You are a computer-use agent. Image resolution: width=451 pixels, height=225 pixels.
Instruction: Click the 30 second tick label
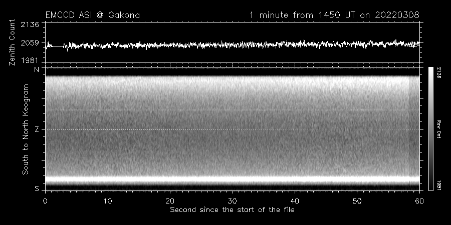pyautogui.click(x=233, y=201)
